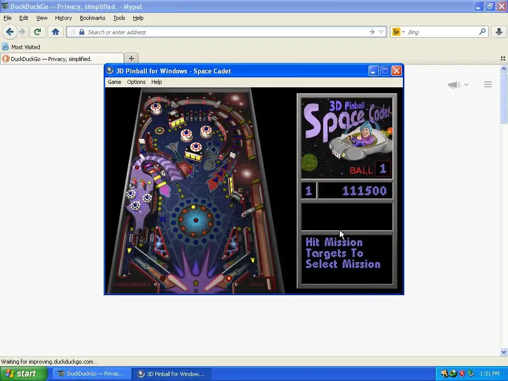Click the red shield tray icon
Image resolution: width=508 pixels, height=381 pixels.
pos(462,374)
